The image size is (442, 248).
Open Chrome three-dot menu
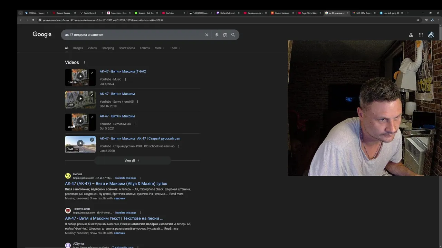[x=438, y=20]
